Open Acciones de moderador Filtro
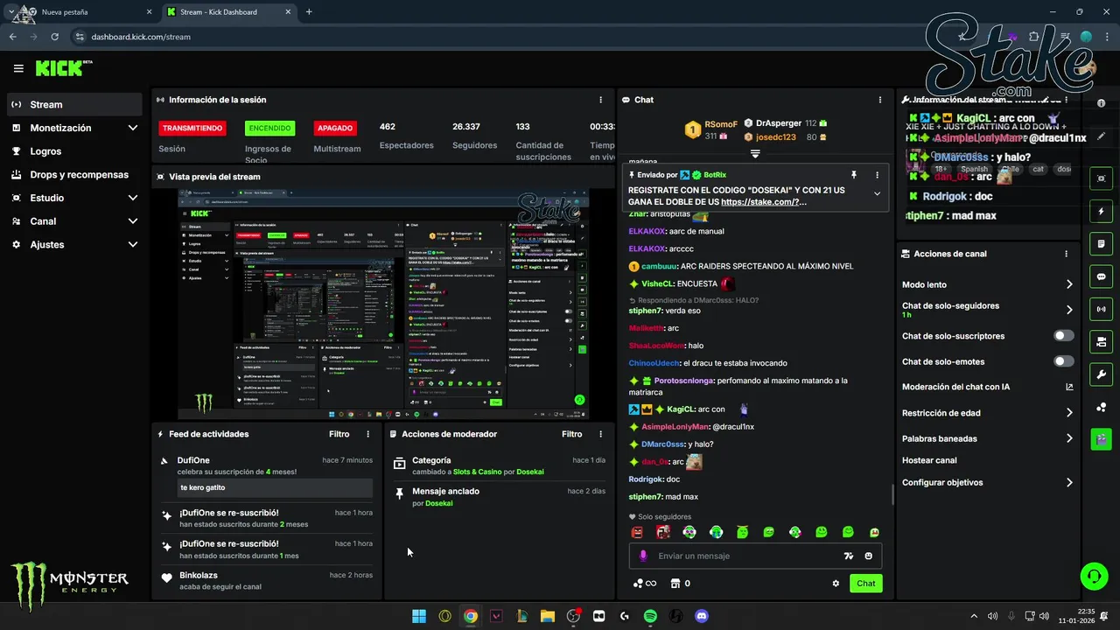This screenshot has width=1120, height=630. click(x=571, y=434)
